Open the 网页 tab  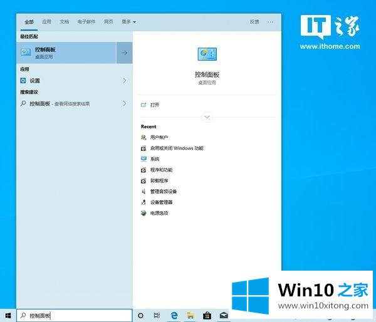108,22
